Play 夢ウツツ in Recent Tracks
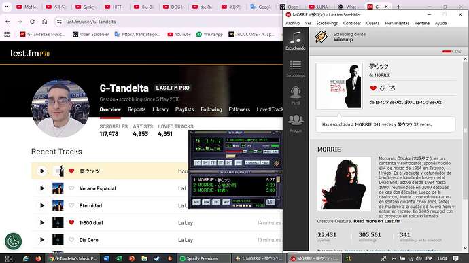The width and height of the screenshot is (469, 263). coord(42,171)
